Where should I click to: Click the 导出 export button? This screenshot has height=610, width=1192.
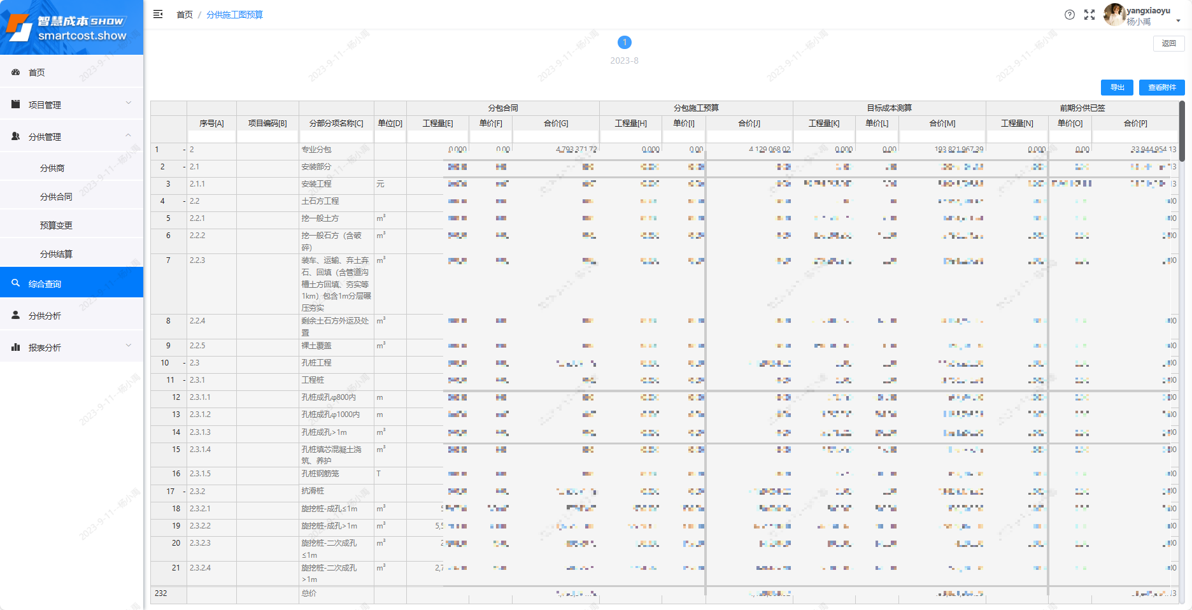click(1117, 87)
